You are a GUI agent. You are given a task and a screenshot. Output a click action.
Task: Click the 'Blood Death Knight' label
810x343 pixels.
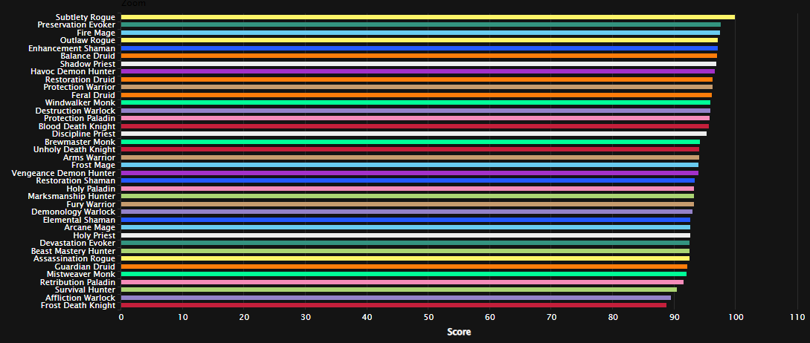tap(77, 126)
